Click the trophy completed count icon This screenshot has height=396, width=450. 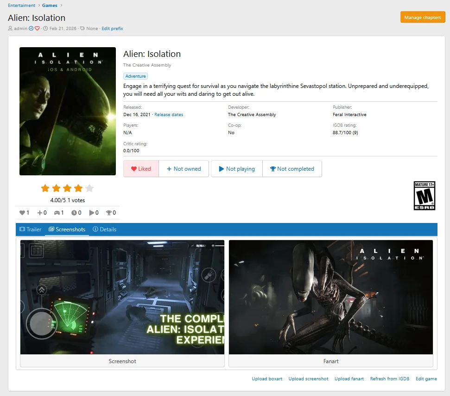click(109, 213)
